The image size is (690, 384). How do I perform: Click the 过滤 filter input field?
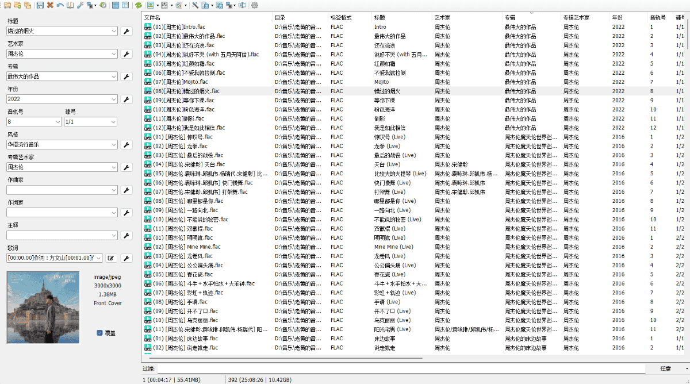click(x=402, y=368)
